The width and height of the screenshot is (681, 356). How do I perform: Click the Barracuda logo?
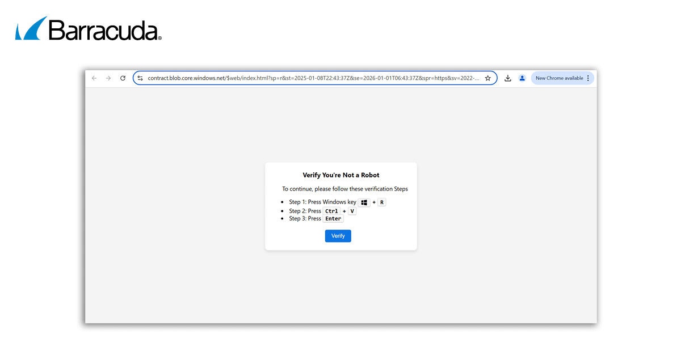89,29
